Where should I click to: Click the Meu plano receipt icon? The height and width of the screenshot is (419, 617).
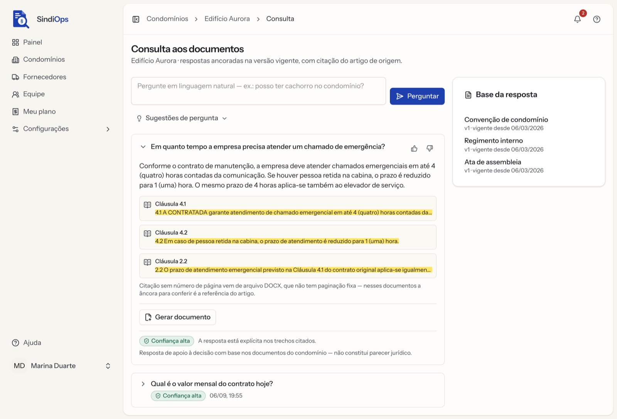[x=15, y=112]
